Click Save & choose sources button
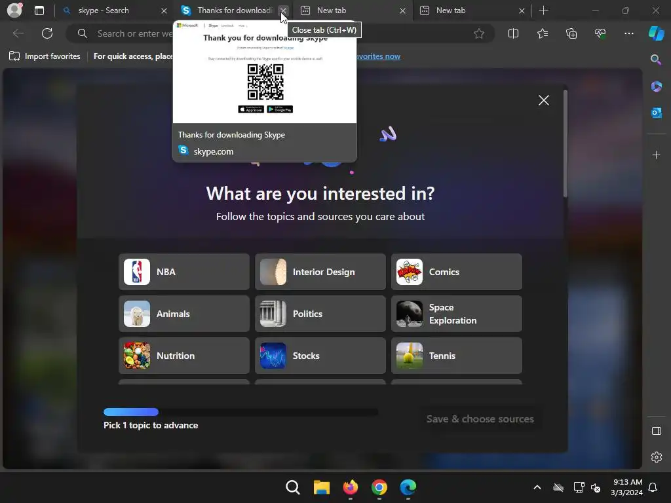The image size is (671, 503). [x=480, y=419]
